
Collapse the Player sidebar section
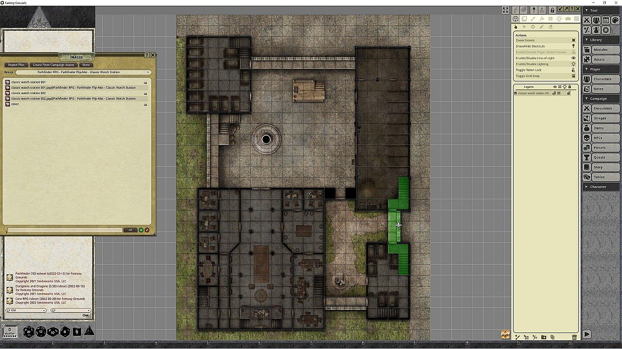[601, 69]
